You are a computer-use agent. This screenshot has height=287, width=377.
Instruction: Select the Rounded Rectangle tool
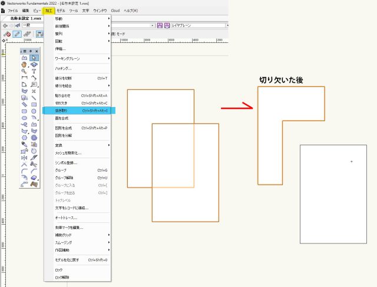(24, 111)
